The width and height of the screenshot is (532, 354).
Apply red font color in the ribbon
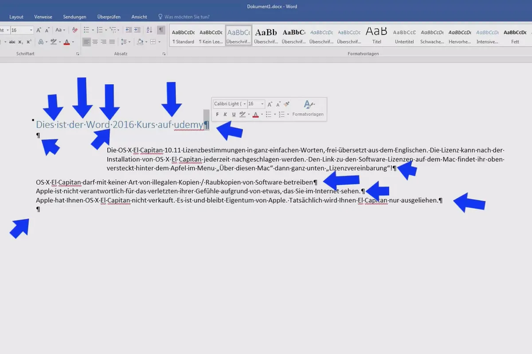pyautogui.click(x=66, y=42)
